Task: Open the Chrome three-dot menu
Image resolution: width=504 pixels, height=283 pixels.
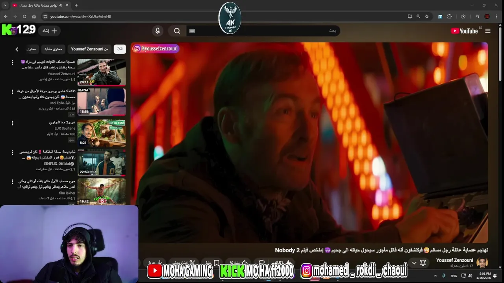Action: (x=497, y=17)
